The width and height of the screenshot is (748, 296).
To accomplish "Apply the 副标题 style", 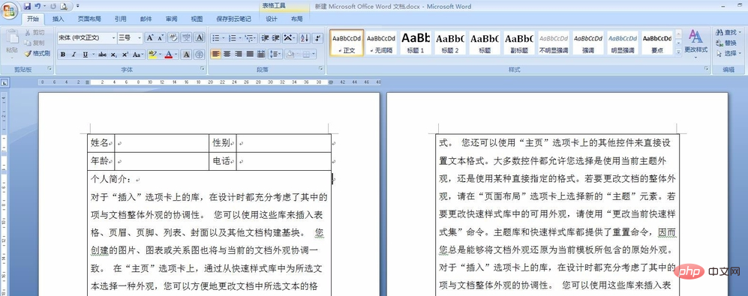I will click(x=518, y=43).
